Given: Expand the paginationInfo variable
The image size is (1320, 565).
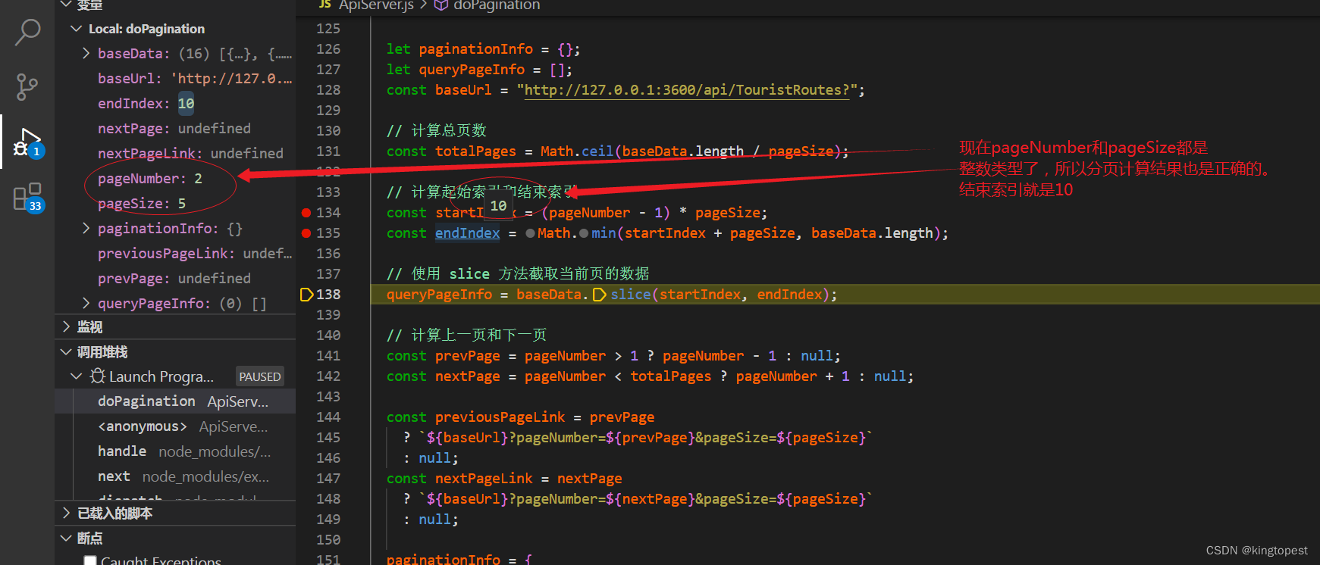Looking at the screenshot, I should [86, 229].
